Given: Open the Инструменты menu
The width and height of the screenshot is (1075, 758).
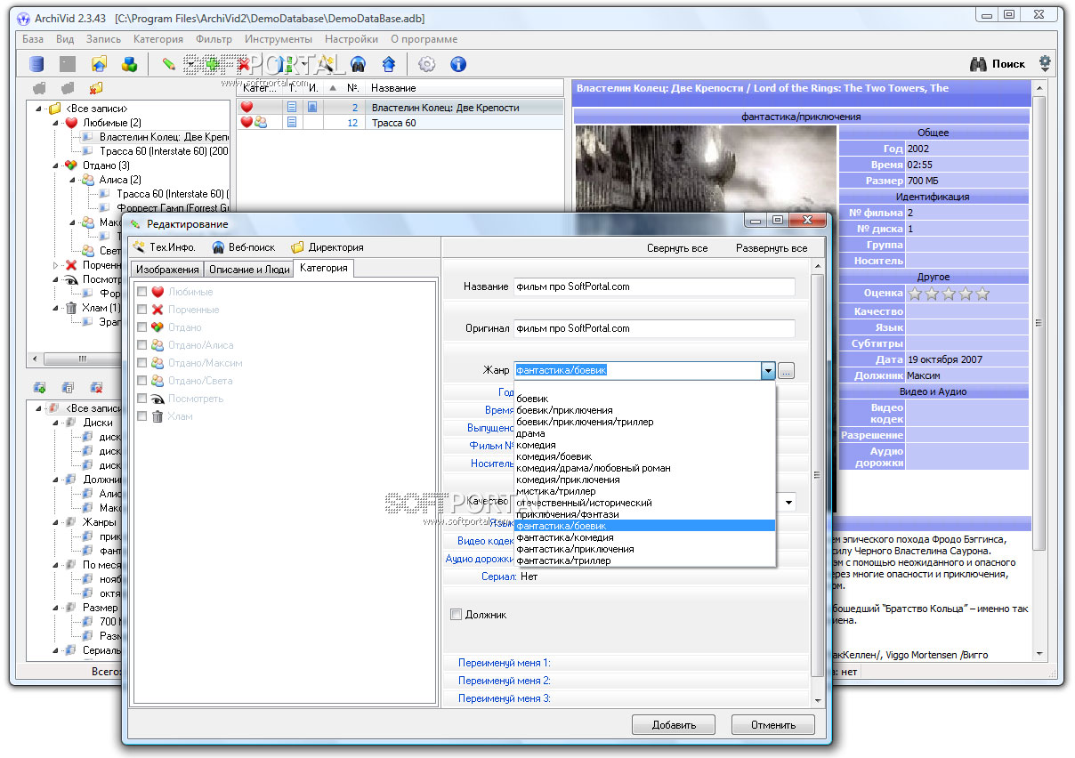Looking at the screenshot, I should click(x=279, y=39).
